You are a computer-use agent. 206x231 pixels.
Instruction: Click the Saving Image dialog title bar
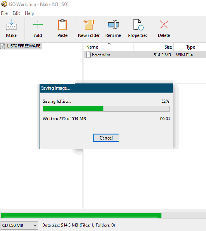[x=106, y=88]
